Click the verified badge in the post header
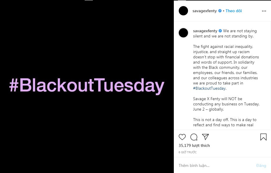Image resolution: width=271 pixels, height=173 pixels. [220, 11]
